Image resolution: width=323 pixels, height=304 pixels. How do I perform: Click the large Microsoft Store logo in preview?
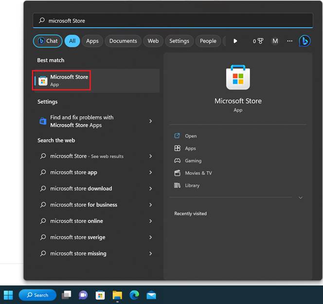238,77
